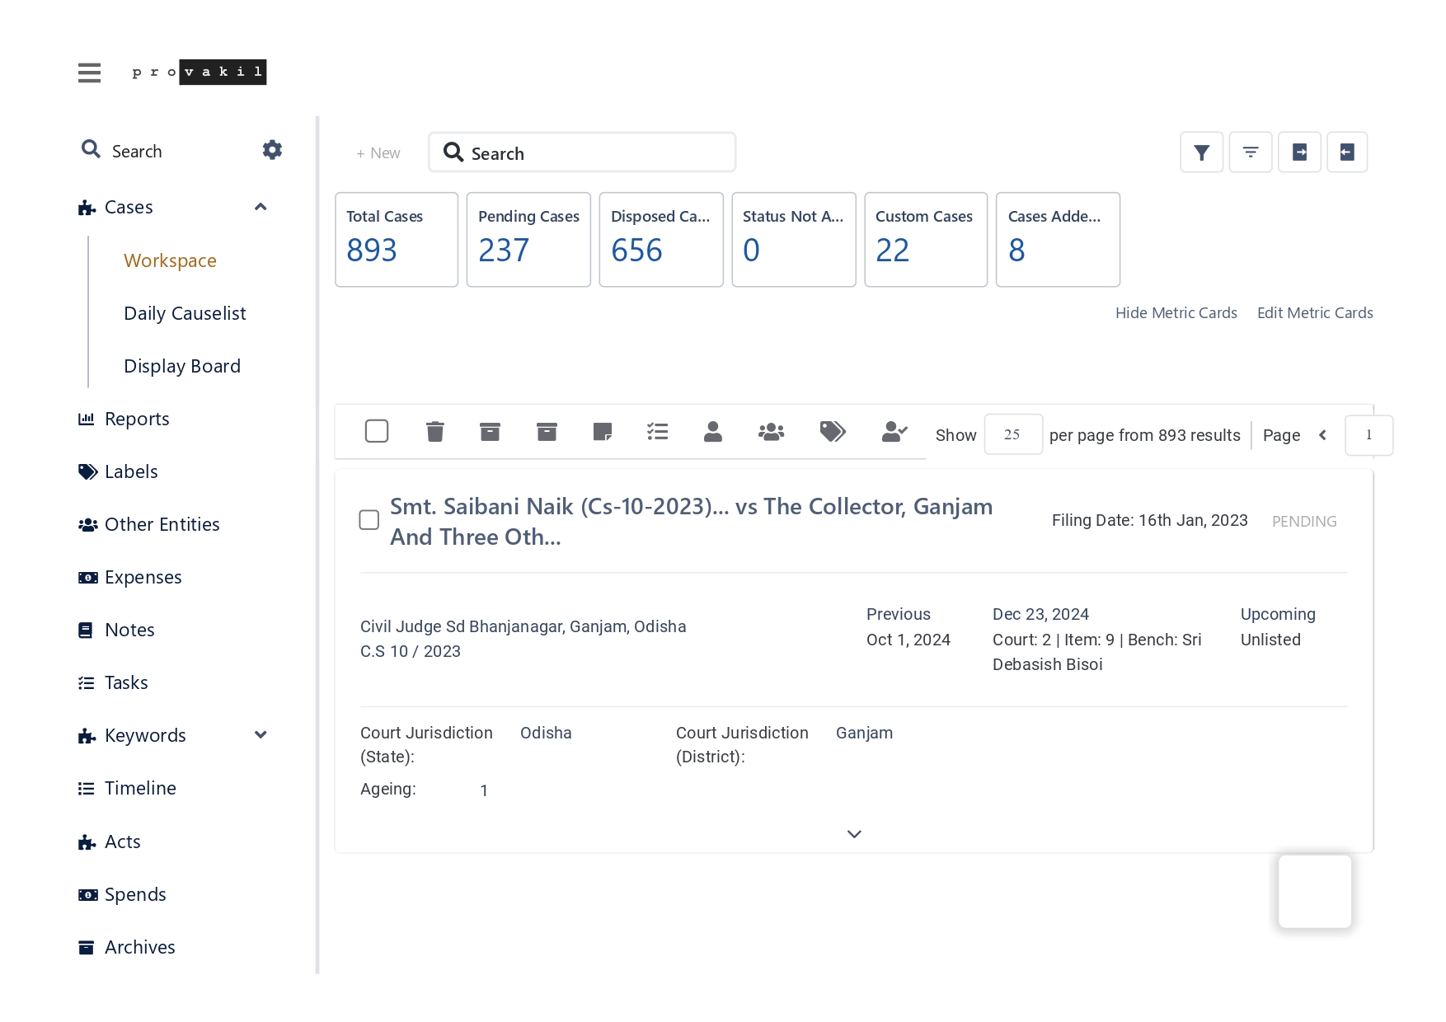The image size is (1446, 1022).
Task: Go to previous page arrow
Action: coord(1322,435)
